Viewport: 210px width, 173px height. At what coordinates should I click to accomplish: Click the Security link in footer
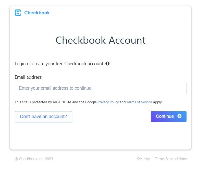[143, 159]
